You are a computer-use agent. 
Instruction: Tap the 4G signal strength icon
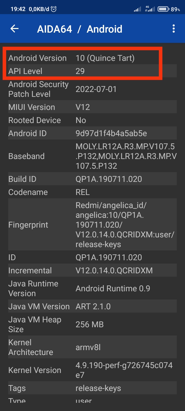150,9
